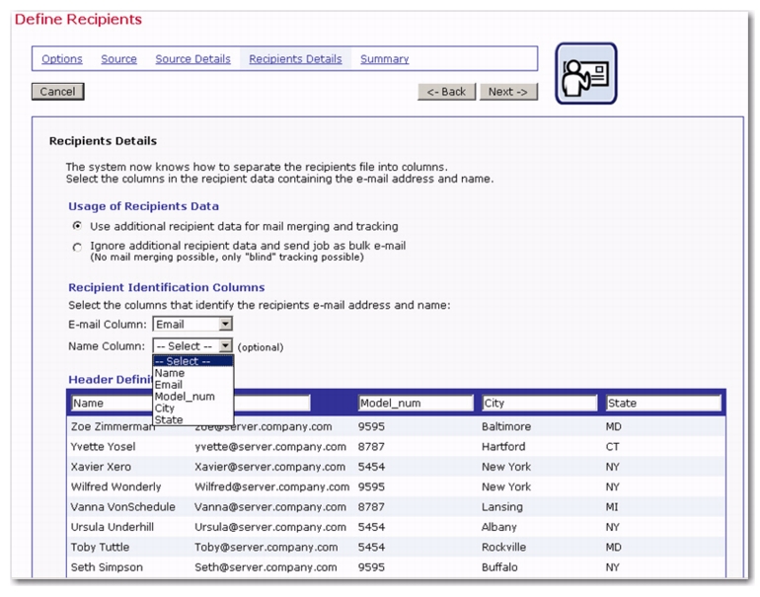Click the Model_num header input field
Image resolution: width=760 pixels, height=597 pixels.
(x=416, y=404)
